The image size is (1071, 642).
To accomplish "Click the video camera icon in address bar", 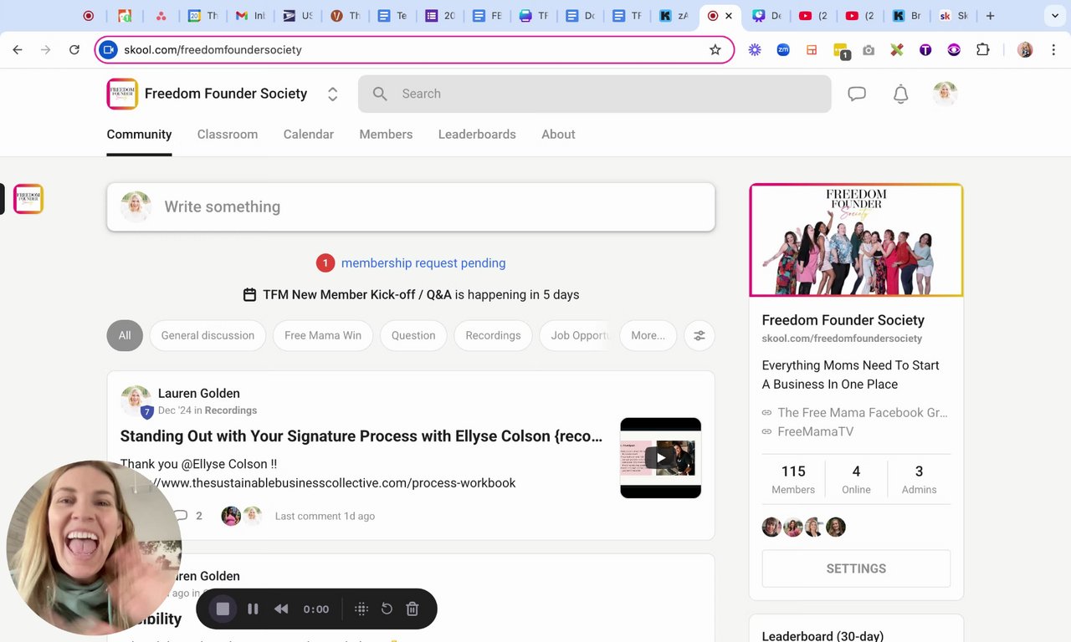I will [x=108, y=50].
